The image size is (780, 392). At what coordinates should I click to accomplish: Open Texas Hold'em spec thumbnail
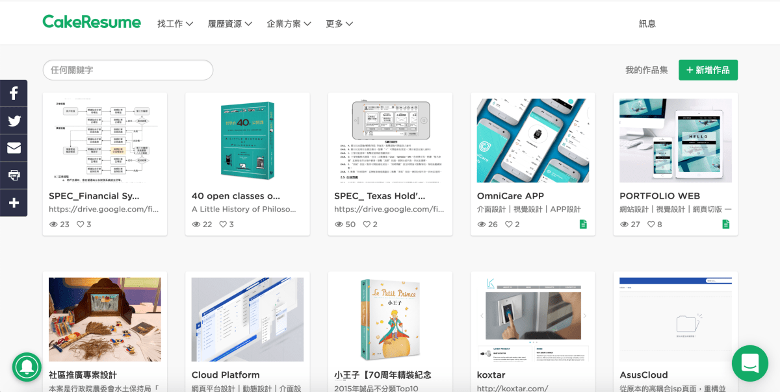[390, 141]
